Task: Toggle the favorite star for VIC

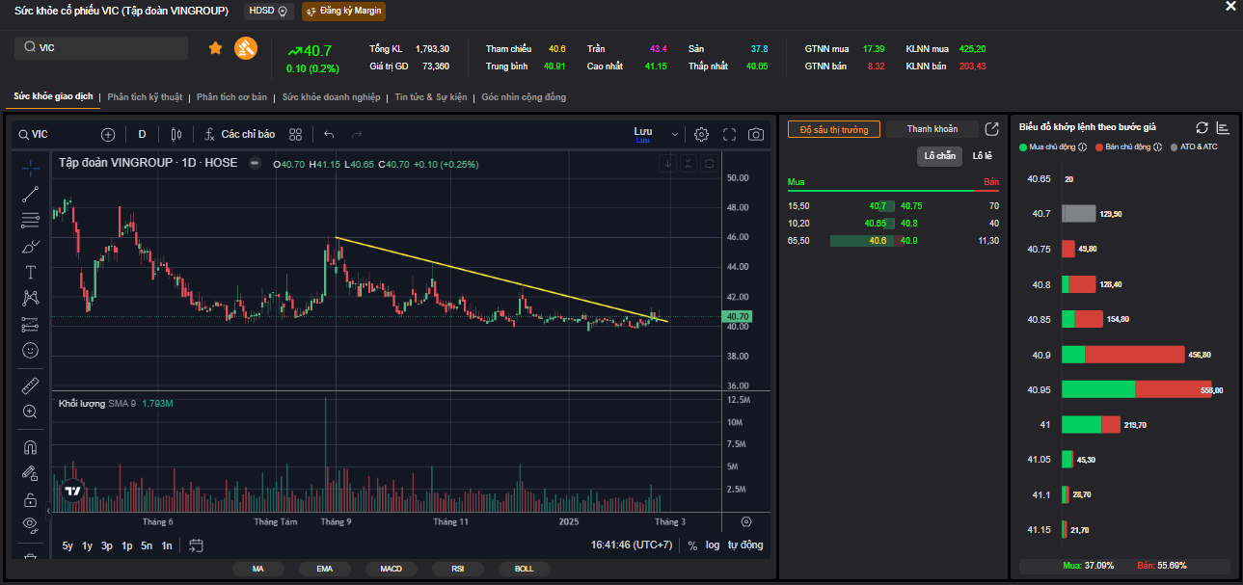Action: click(x=215, y=47)
